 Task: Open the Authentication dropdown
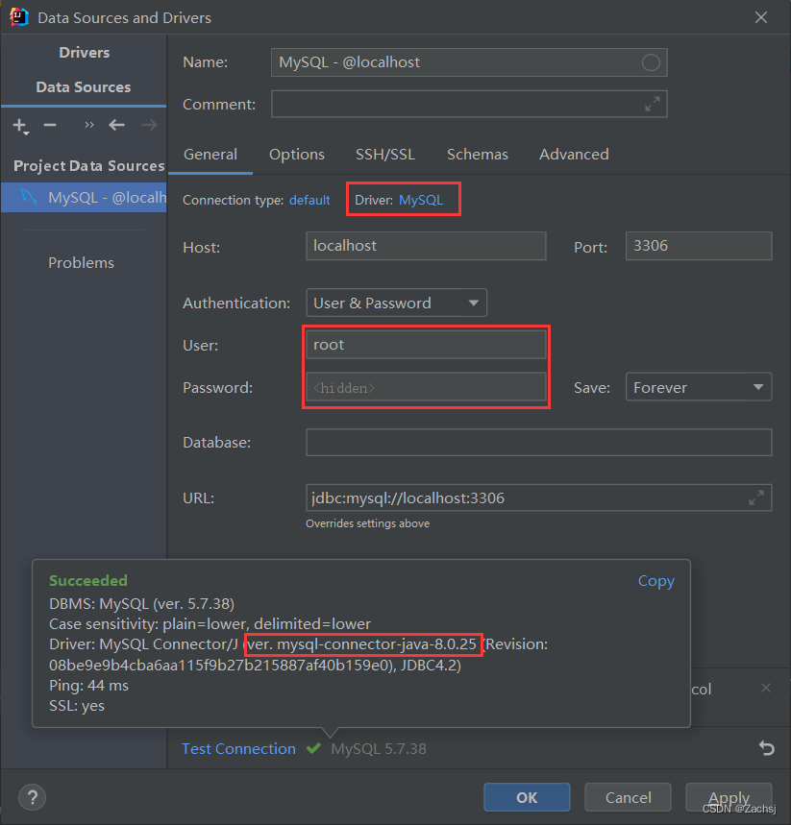396,303
